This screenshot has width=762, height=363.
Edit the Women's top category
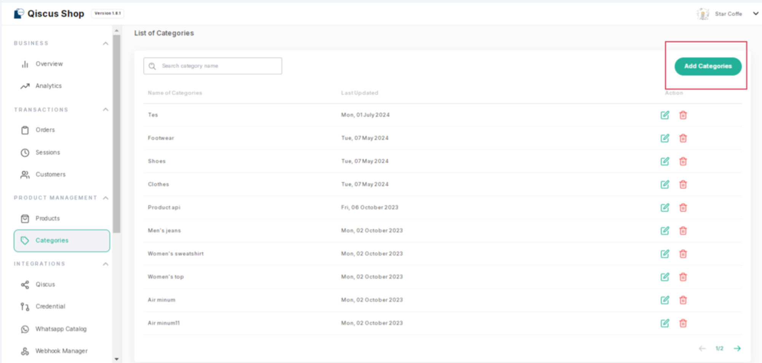(x=665, y=277)
